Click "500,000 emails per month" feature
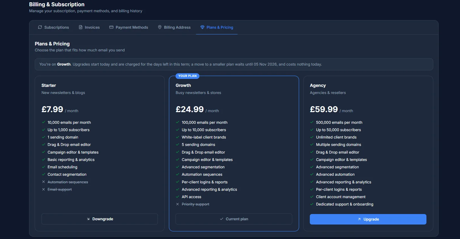Screen dimensions: 460x239 [339, 123]
